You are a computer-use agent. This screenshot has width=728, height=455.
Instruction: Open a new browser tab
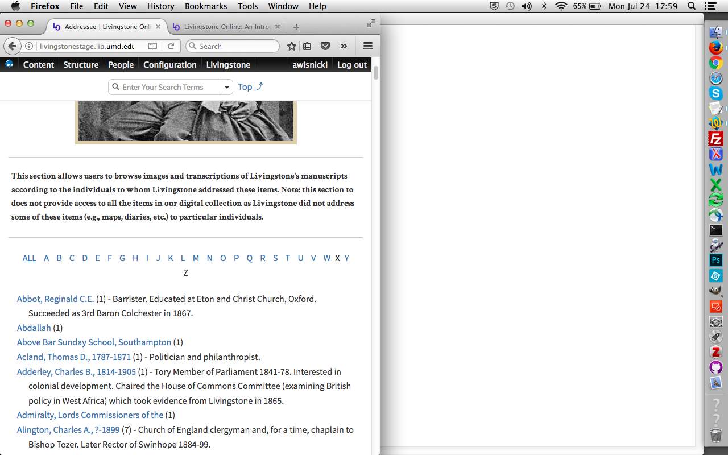(296, 27)
